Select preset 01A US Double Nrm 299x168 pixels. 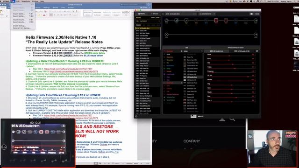(x=148, y=28)
